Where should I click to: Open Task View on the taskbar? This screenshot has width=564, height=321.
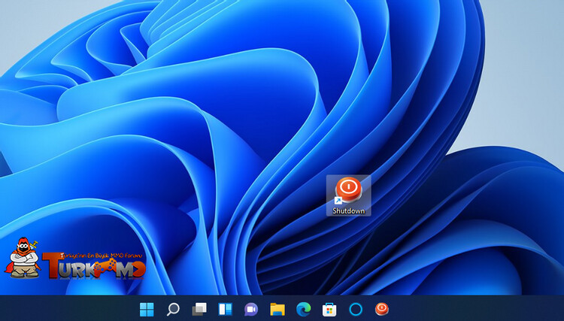199,309
